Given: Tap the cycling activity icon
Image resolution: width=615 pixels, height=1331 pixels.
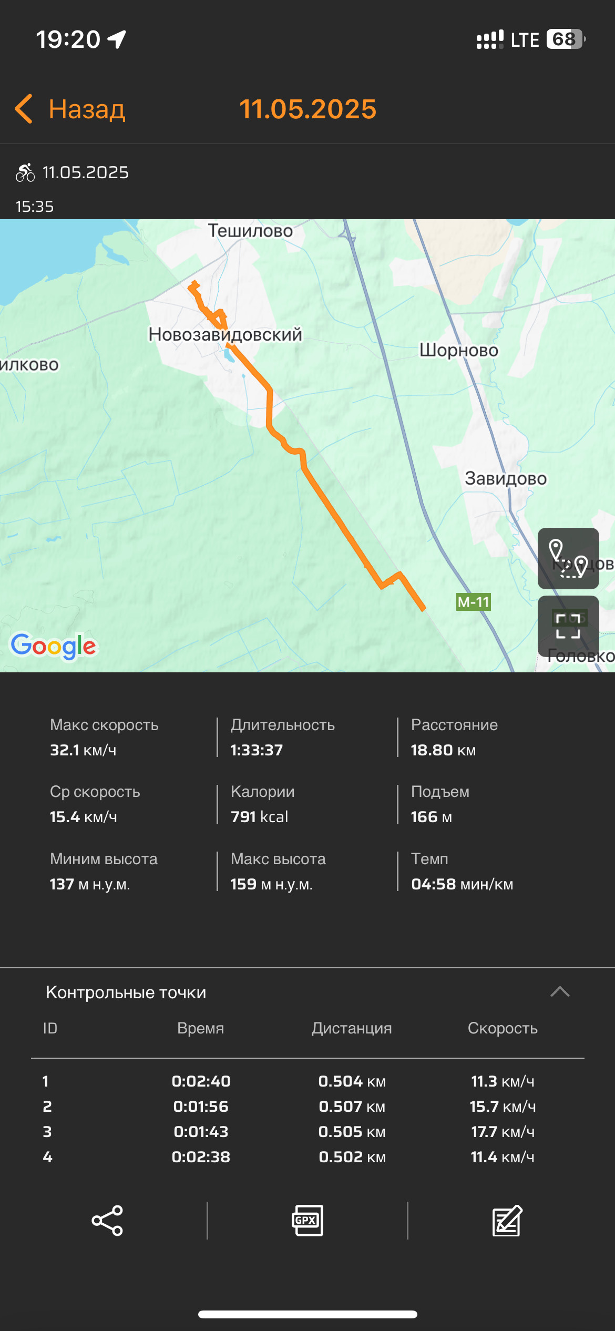Looking at the screenshot, I should [x=25, y=172].
